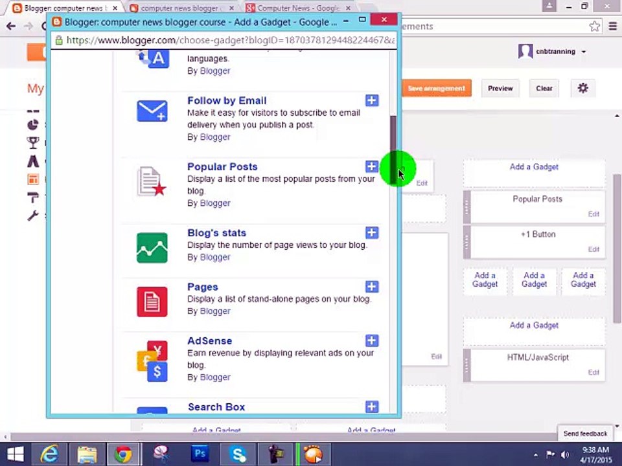Switch to the Computer News Google+ tab

tap(298, 8)
